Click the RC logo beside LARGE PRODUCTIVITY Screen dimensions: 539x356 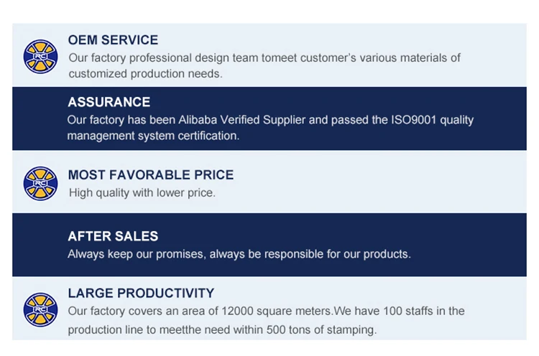point(40,309)
